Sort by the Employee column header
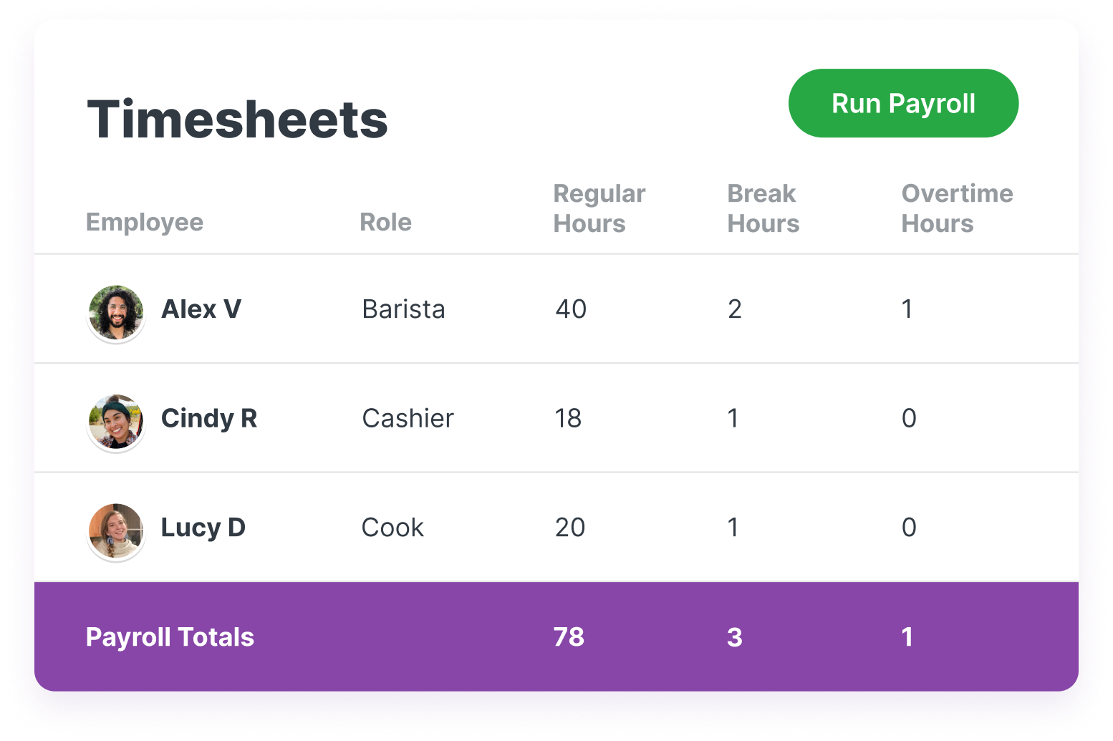Viewport: 1113px width, 741px height. (145, 223)
